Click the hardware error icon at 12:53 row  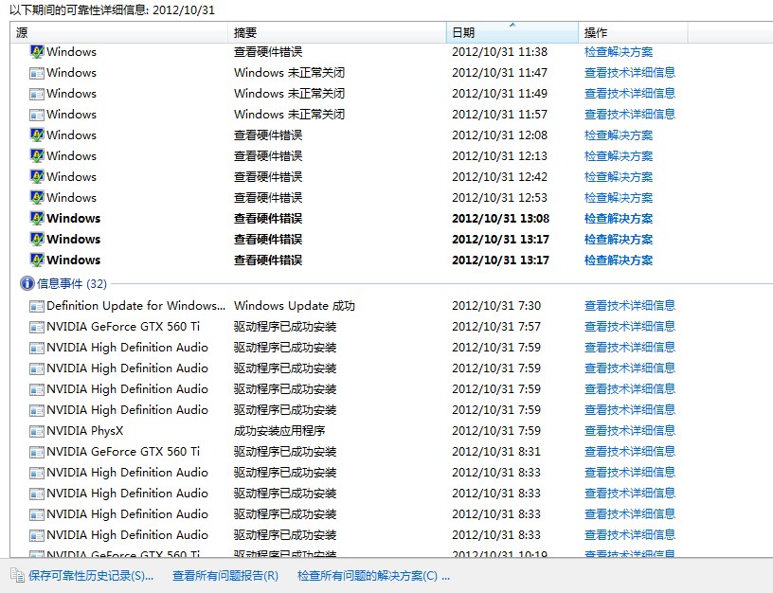tap(37, 197)
